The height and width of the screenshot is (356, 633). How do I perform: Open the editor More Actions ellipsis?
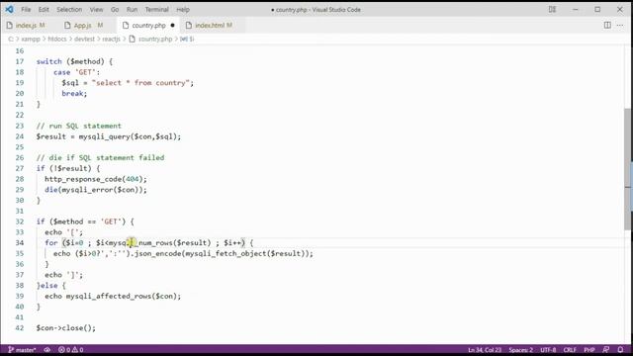coord(620,25)
